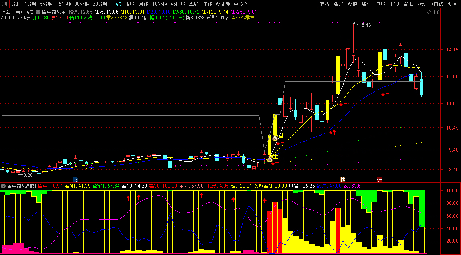Switch to 月线 monthly chart
461x255 pixels.
(143, 4)
